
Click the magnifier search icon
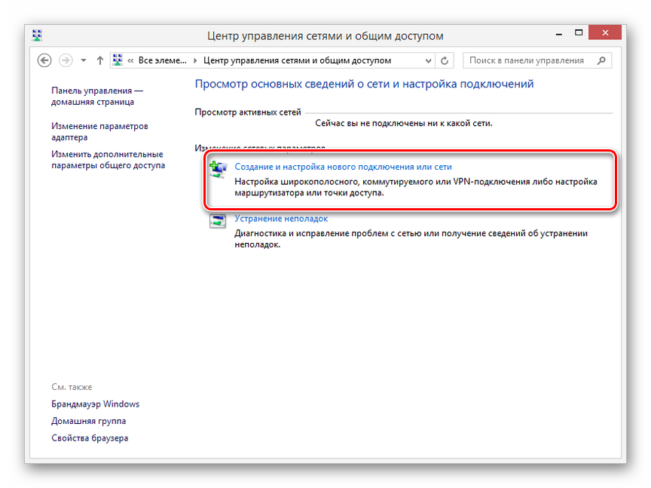click(x=601, y=60)
